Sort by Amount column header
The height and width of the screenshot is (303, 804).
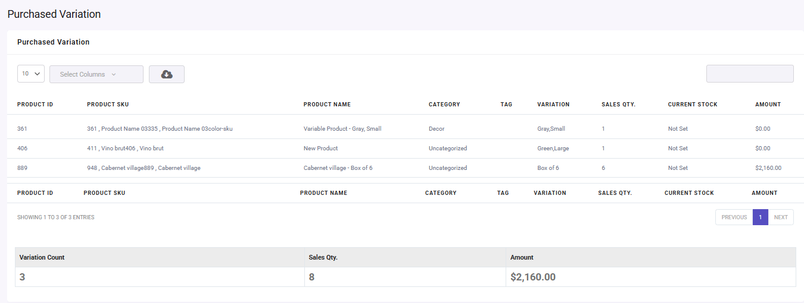[x=768, y=105]
